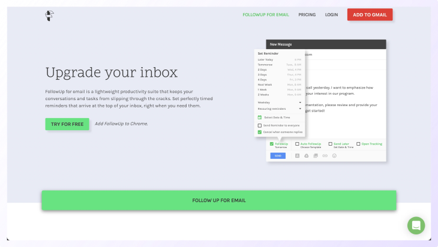Screen dimensions: 438x247
Task: Click the Google Drive icon in compose toolbar
Action: tap(307, 156)
